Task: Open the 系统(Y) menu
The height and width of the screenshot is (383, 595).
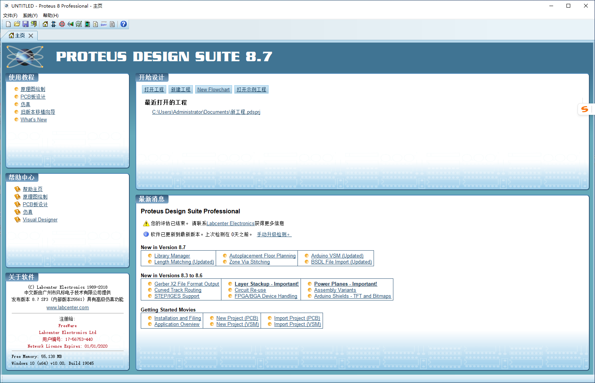Action: [x=30, y=16]
